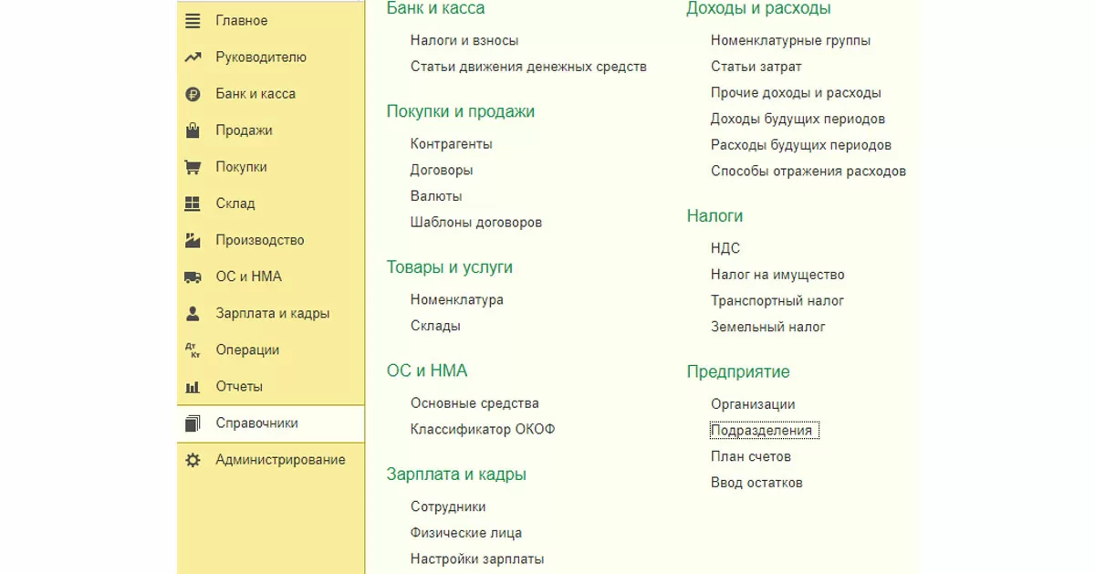Click the Товары и услуги group heading
Screen dimensions: 1095x574
(450, 267)
